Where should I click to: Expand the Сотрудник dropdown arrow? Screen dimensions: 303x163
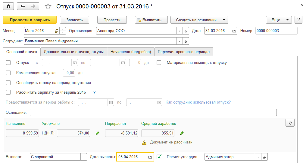tap(180, 41)
